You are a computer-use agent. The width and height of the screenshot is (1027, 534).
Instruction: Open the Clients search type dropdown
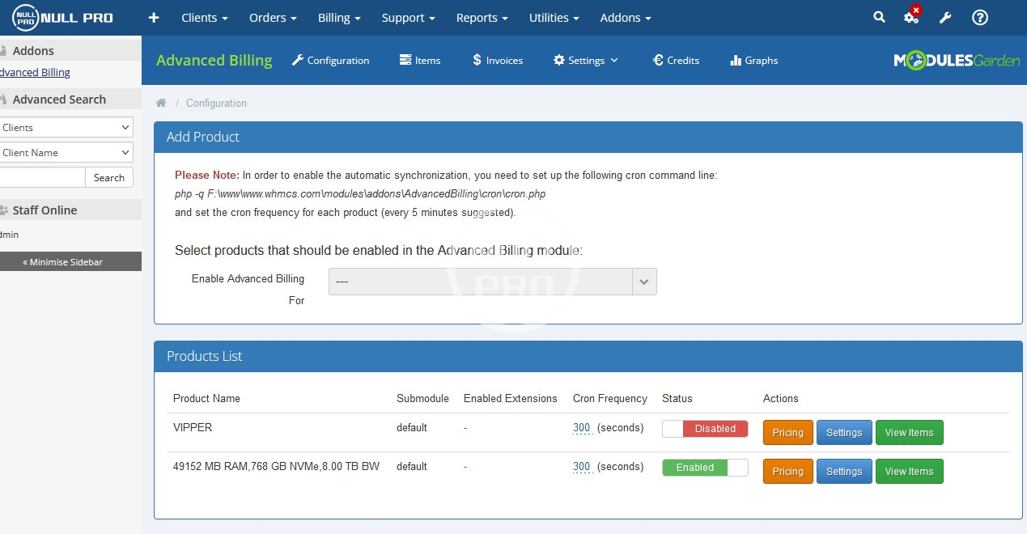[65, 127]
